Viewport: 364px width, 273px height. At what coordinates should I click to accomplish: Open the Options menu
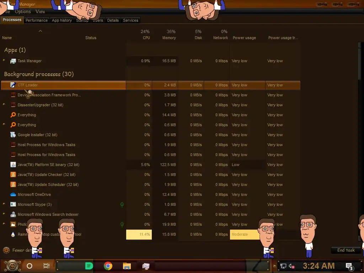(23, 12)
